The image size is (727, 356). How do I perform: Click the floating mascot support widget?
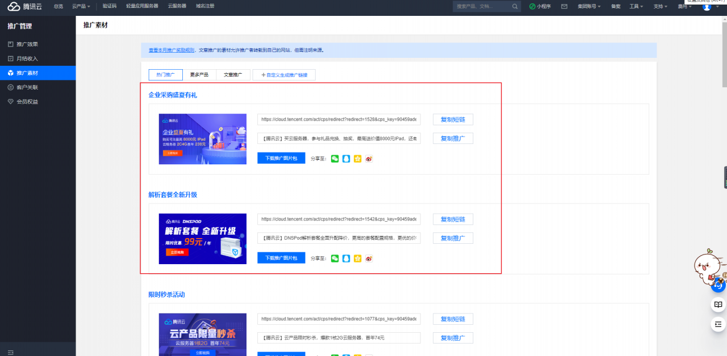[x=710, y=271]
